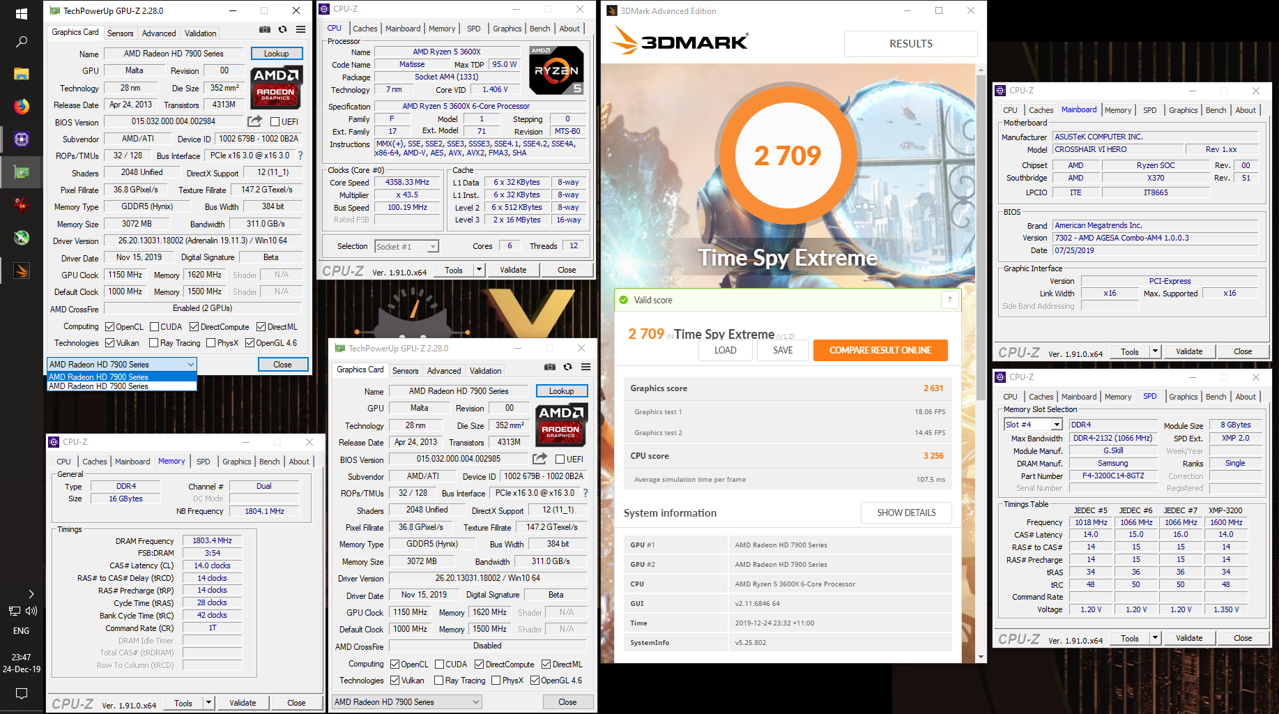Image resolution: width=1279 pixels, height=714 pixels.
Task: Toggle UEFI checkbox in top GPU-Z window
Action: click(x=275, y=122)
